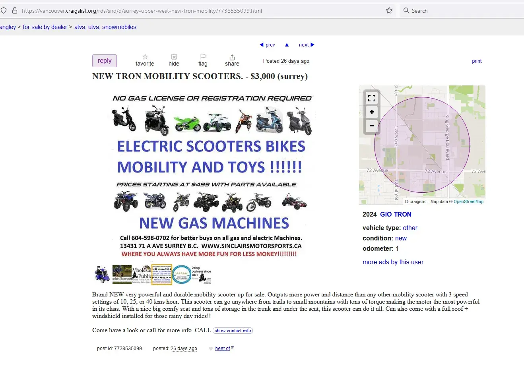Zoom out on the map

[x=372, y=126]
